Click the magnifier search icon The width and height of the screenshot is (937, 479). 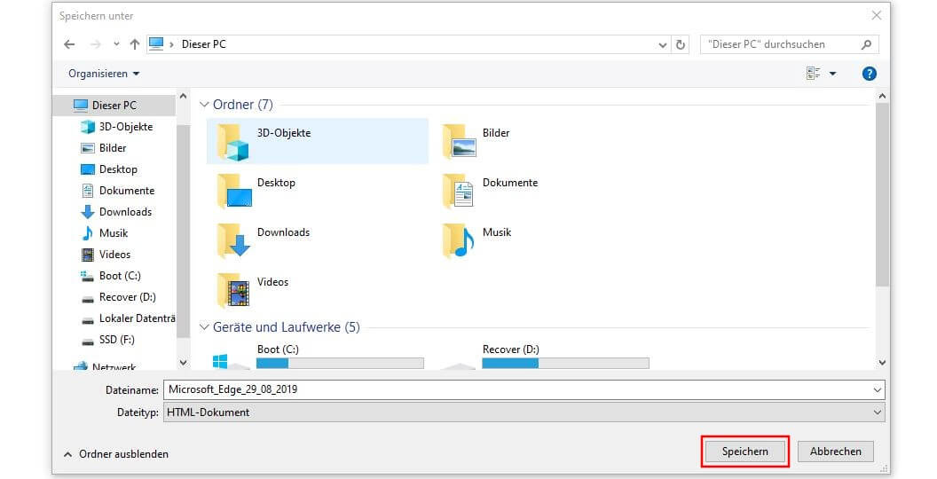tap(867, 44)
